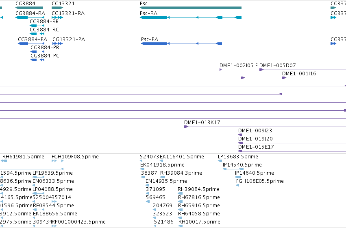
Task: Click the EK116401.5prime EST label
Action: point(182,157)
